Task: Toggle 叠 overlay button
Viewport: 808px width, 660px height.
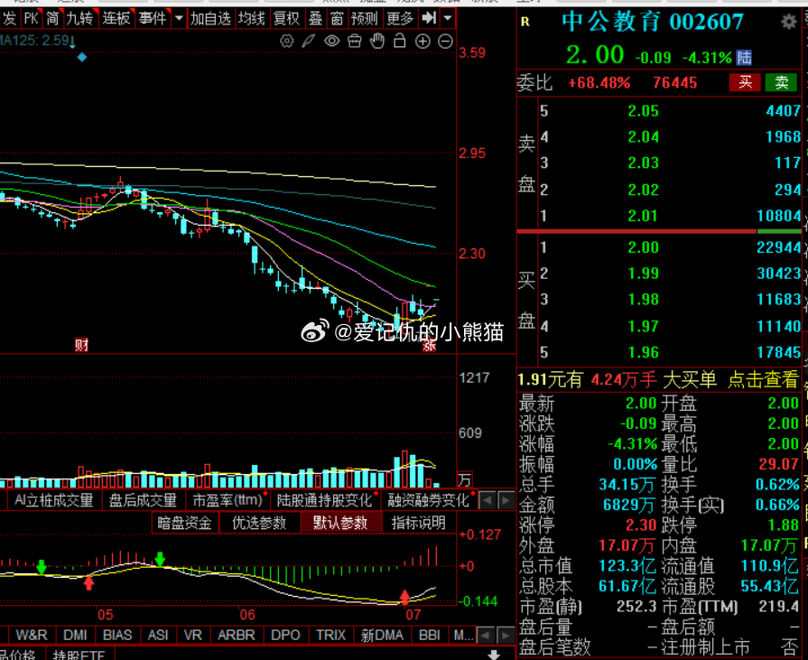Action: pos(315,19)
